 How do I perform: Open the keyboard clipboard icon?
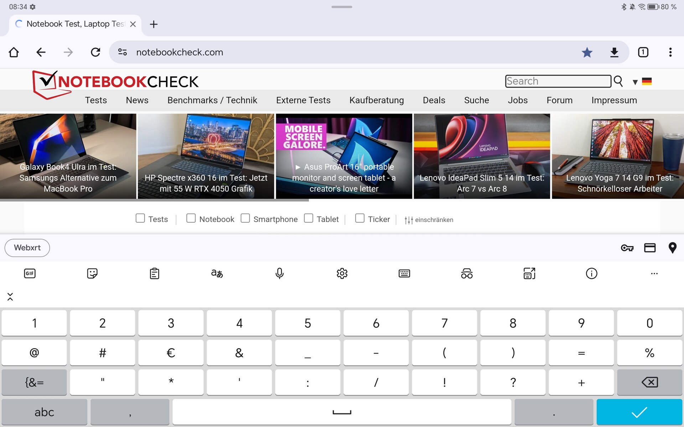[x=155, y=273]
